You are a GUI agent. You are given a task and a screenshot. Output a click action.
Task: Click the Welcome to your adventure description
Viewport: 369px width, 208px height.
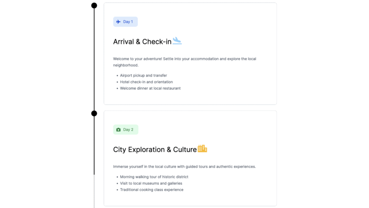(184, 62)
